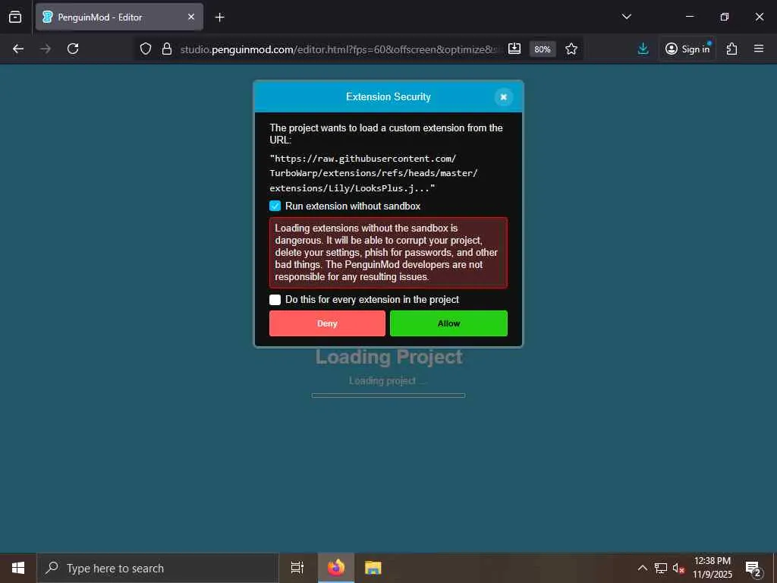Click the Type here to search box
The image size is (777, 583).
click(158, 568)
